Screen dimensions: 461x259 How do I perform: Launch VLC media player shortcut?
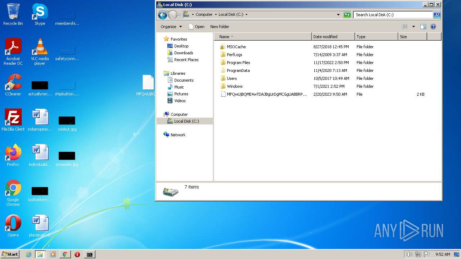click(x=40, y=52)
